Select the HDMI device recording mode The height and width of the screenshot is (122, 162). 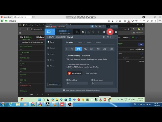[x=98, y=49]
